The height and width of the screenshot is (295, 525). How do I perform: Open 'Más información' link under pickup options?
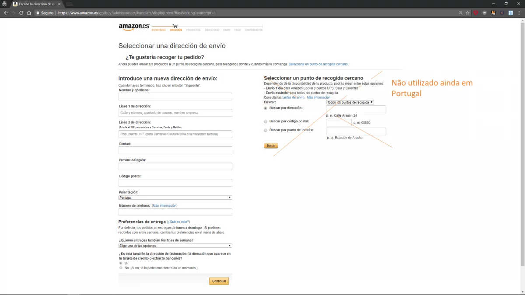(318, 97)
